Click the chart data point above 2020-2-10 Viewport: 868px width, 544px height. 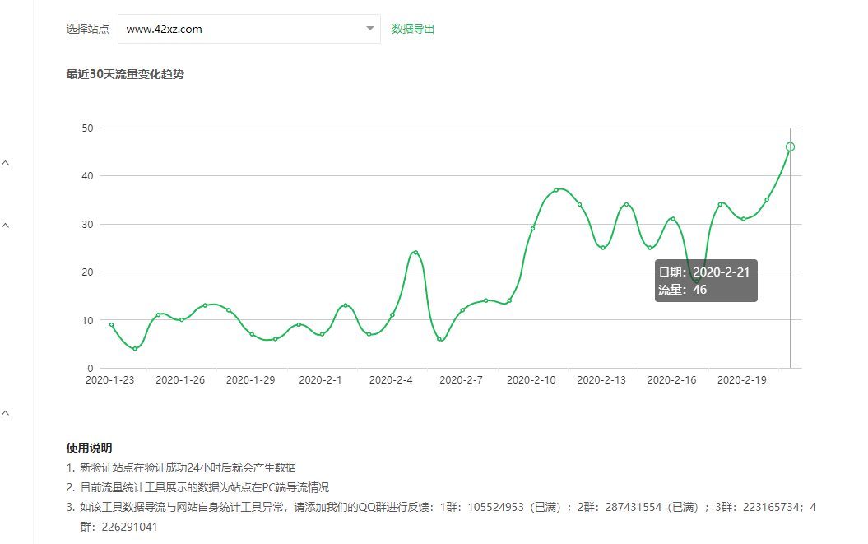[x=533, y=228]
